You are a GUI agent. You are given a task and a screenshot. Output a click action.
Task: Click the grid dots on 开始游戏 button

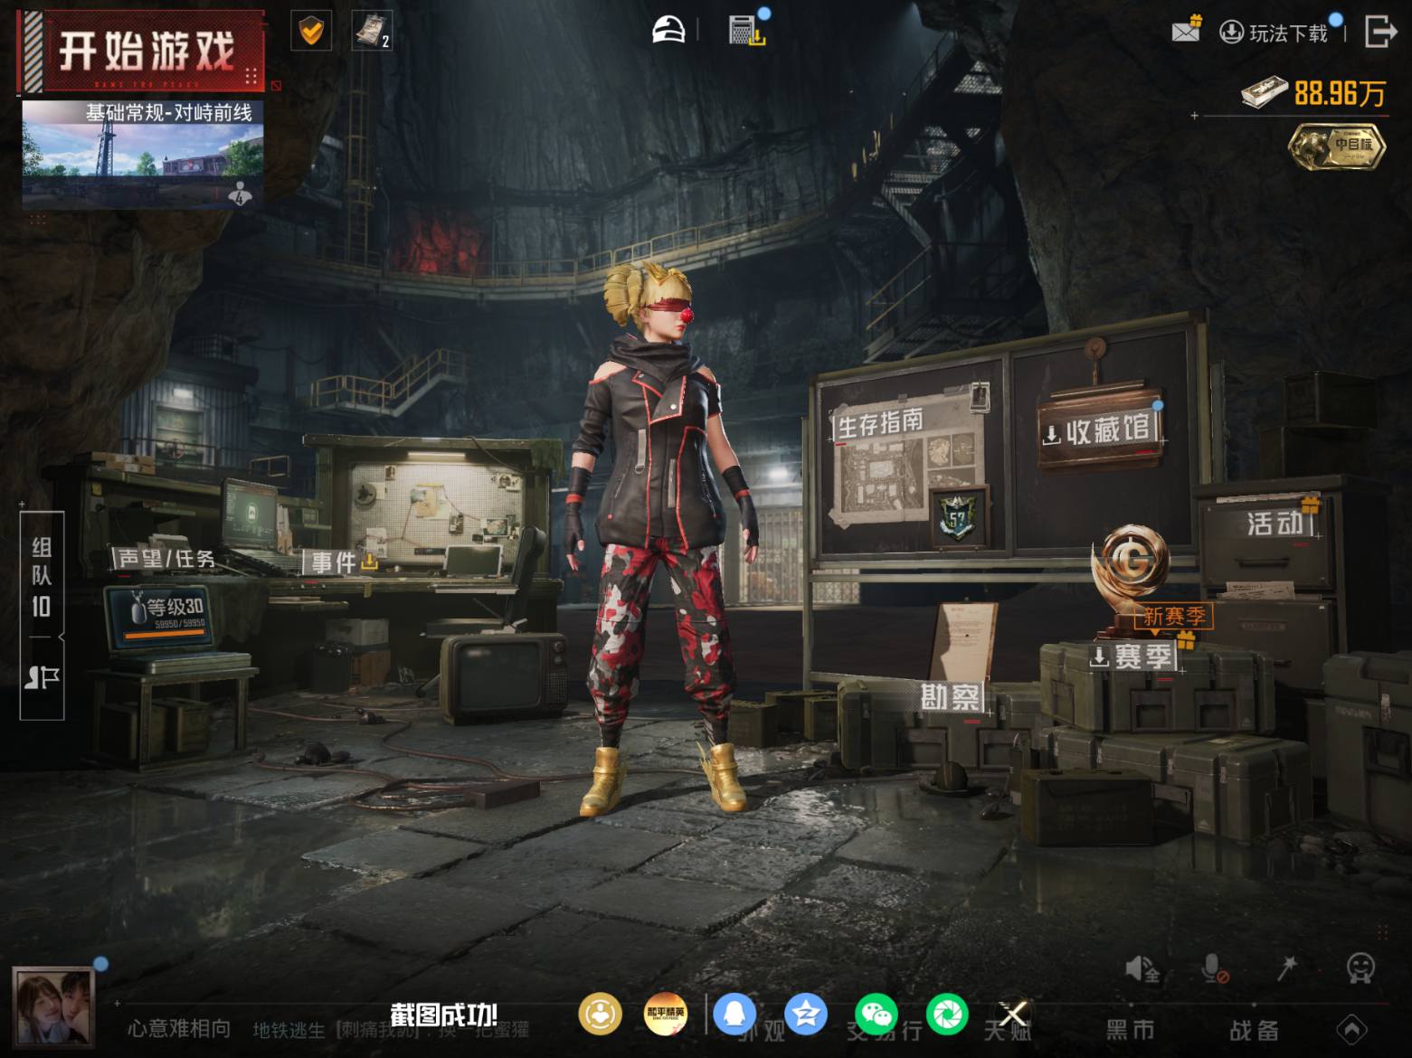[x=251, y=75]
